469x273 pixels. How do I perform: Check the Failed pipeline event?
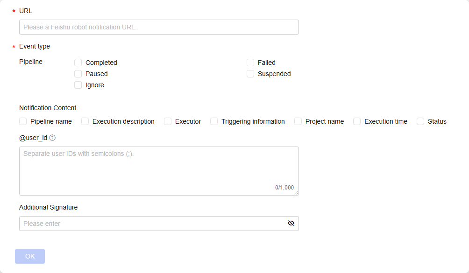(x=250, y=63)
